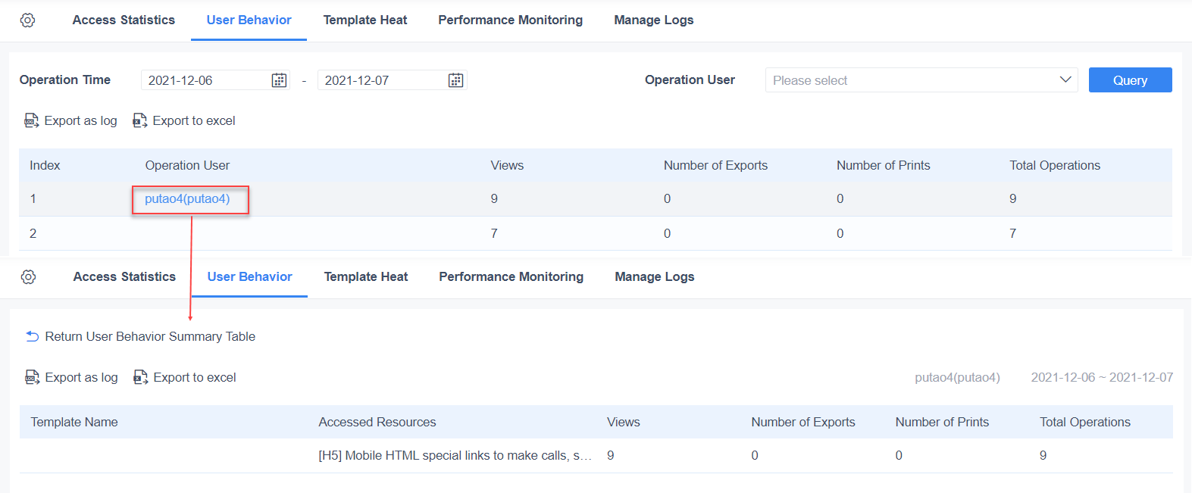Viewport: 1192px width, 493px height.
Task: Click Export to excel text in lower panel
Action: point(195,377)
